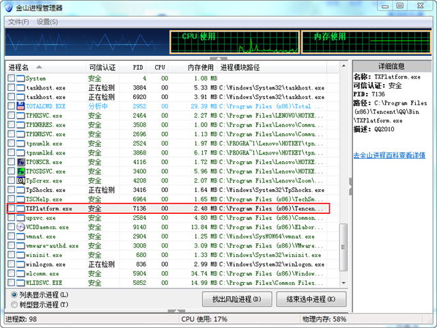Click the TSCHelp.exe window icon
437x328 pixels.
(x=20, y=199)
